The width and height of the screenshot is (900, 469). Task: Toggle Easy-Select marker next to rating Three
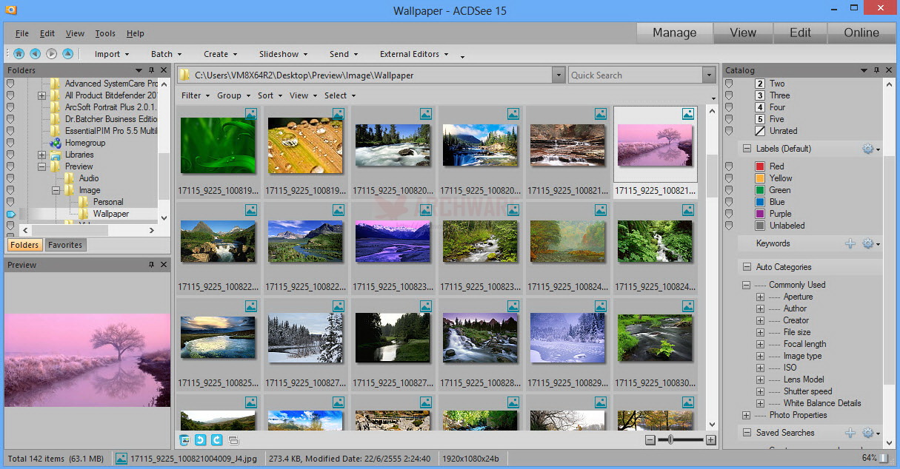tap(730, 95)
